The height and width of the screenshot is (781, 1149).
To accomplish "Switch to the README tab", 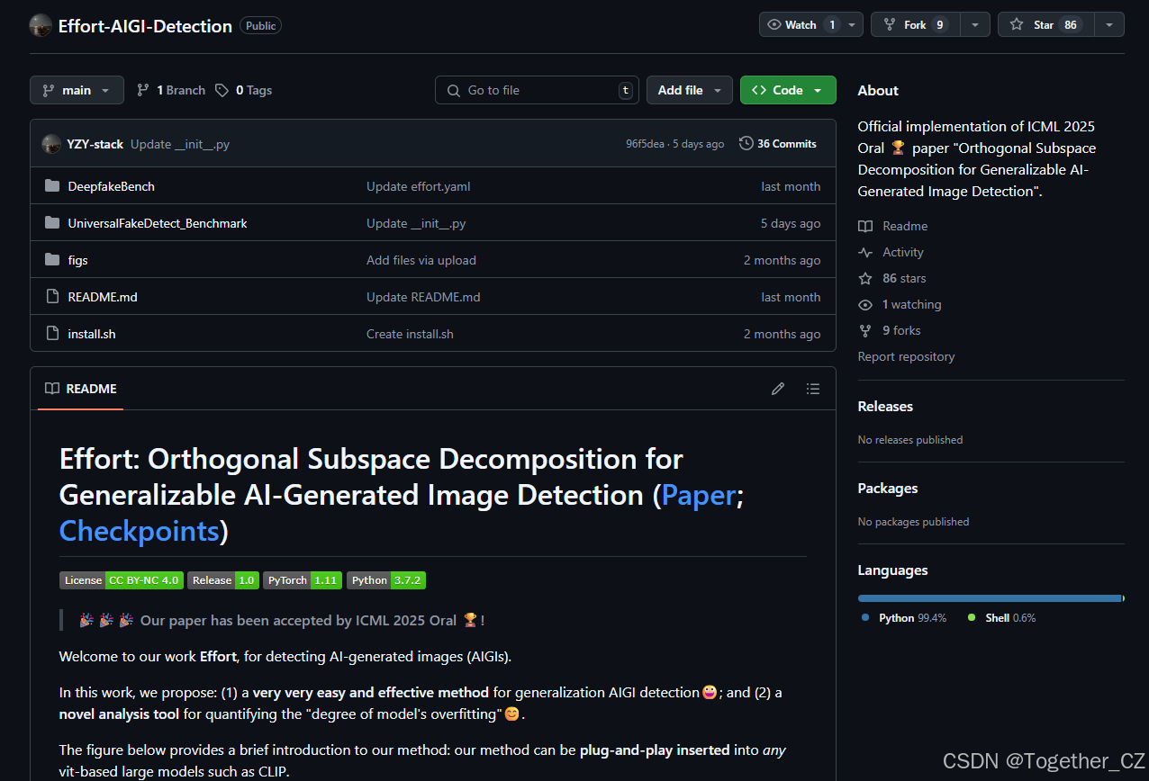I will click(79, 388).
